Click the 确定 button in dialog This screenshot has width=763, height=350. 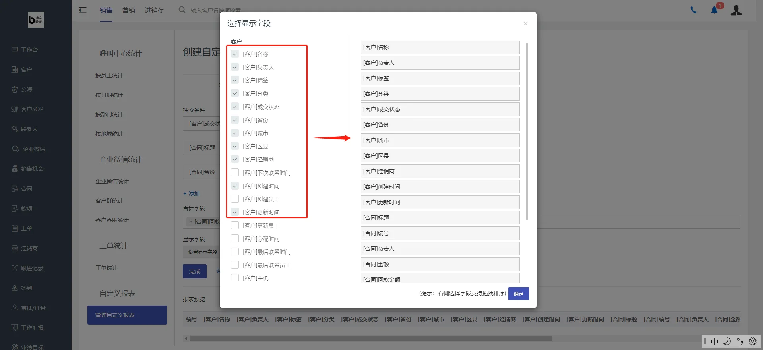click(518, 294)
